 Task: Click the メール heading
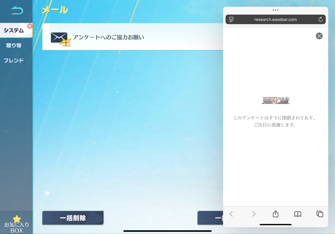tap(55, 10)
